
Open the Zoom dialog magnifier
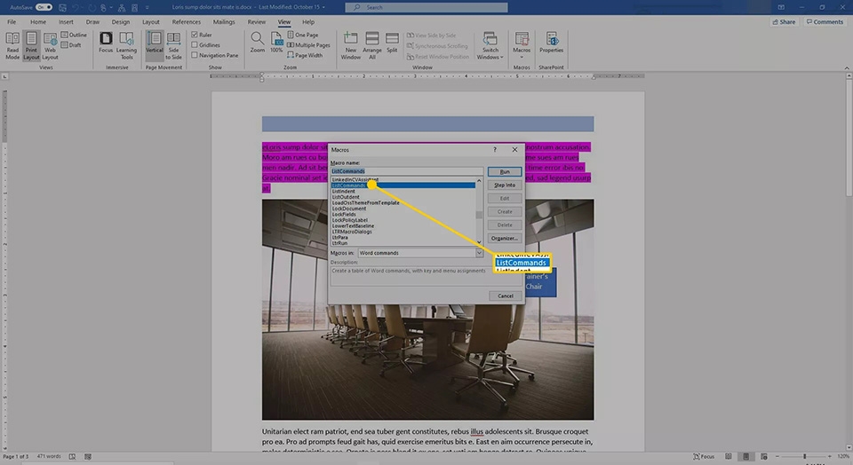click(x=258, y=43)
